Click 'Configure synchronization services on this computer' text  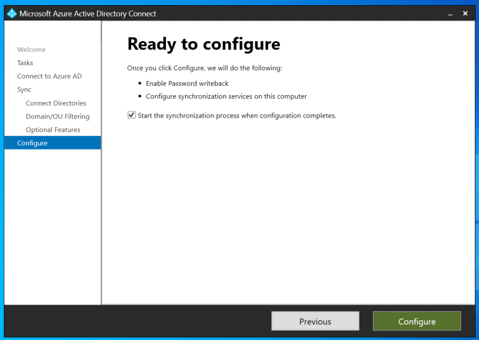click(x=226, y=96)
